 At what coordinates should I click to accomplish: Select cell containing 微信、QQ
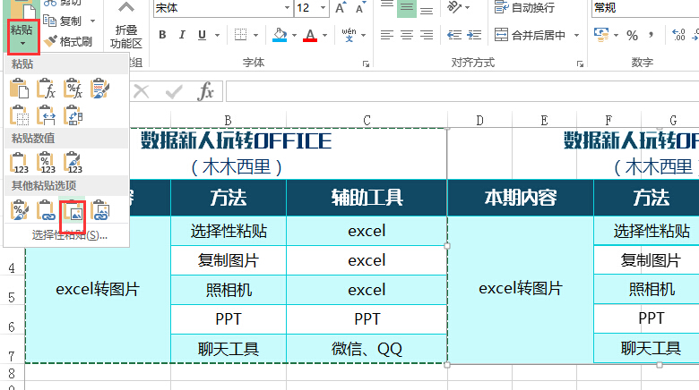tap(367, 349)
